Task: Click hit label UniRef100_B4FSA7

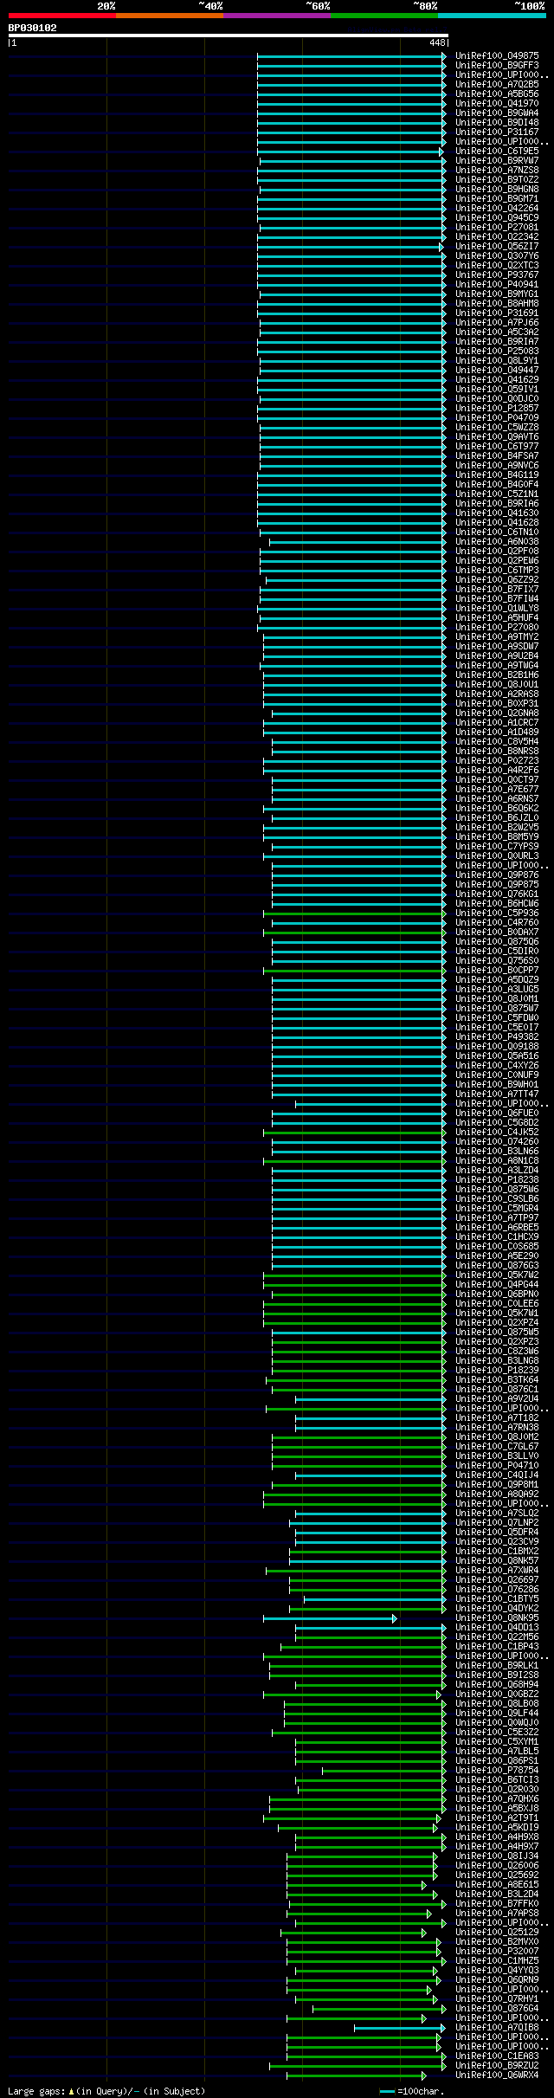Action: pyautogui.click(x=497, y=455)
